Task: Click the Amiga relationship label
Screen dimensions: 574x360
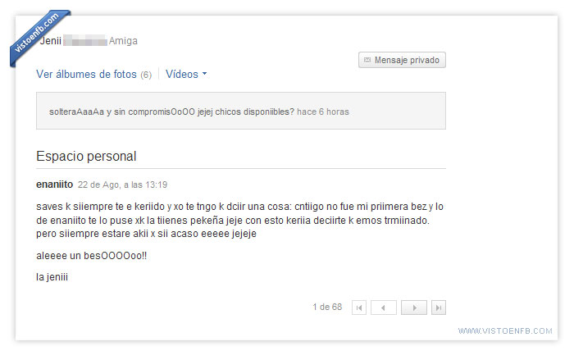Action: tap(123, 41)
